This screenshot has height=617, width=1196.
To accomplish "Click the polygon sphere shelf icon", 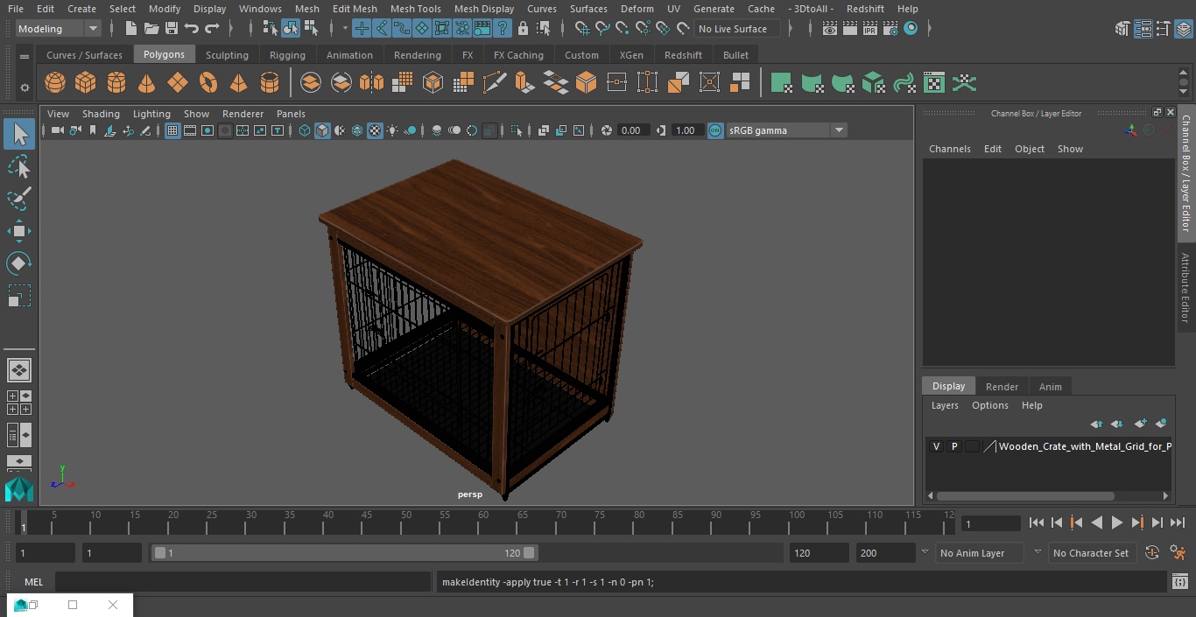I will coord(55,83).
